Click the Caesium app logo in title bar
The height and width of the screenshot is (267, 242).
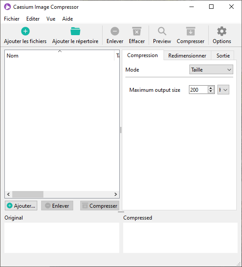coord(7,7)
